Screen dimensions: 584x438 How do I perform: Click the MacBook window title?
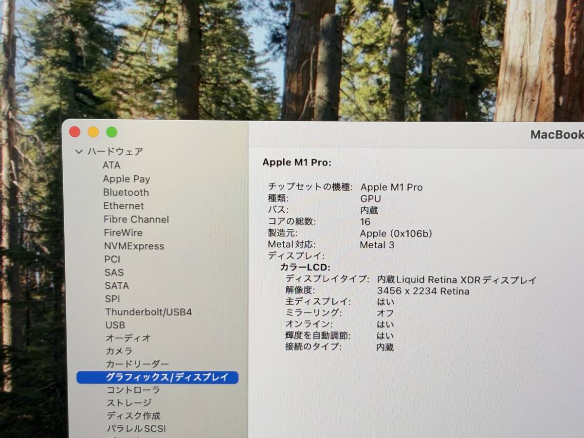click(557, 134)
